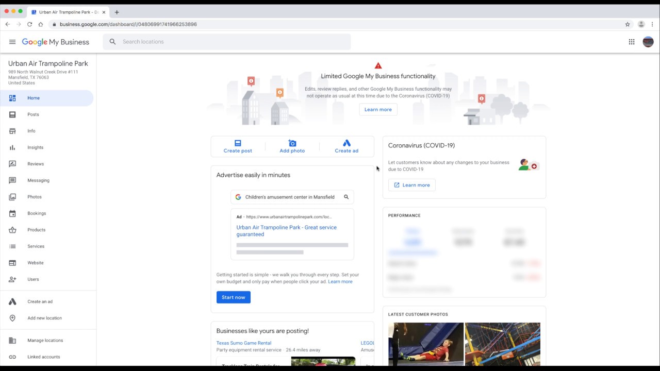
Task: Click the Urban Air Trampoline Park business name
Action: tap(48, 63)
